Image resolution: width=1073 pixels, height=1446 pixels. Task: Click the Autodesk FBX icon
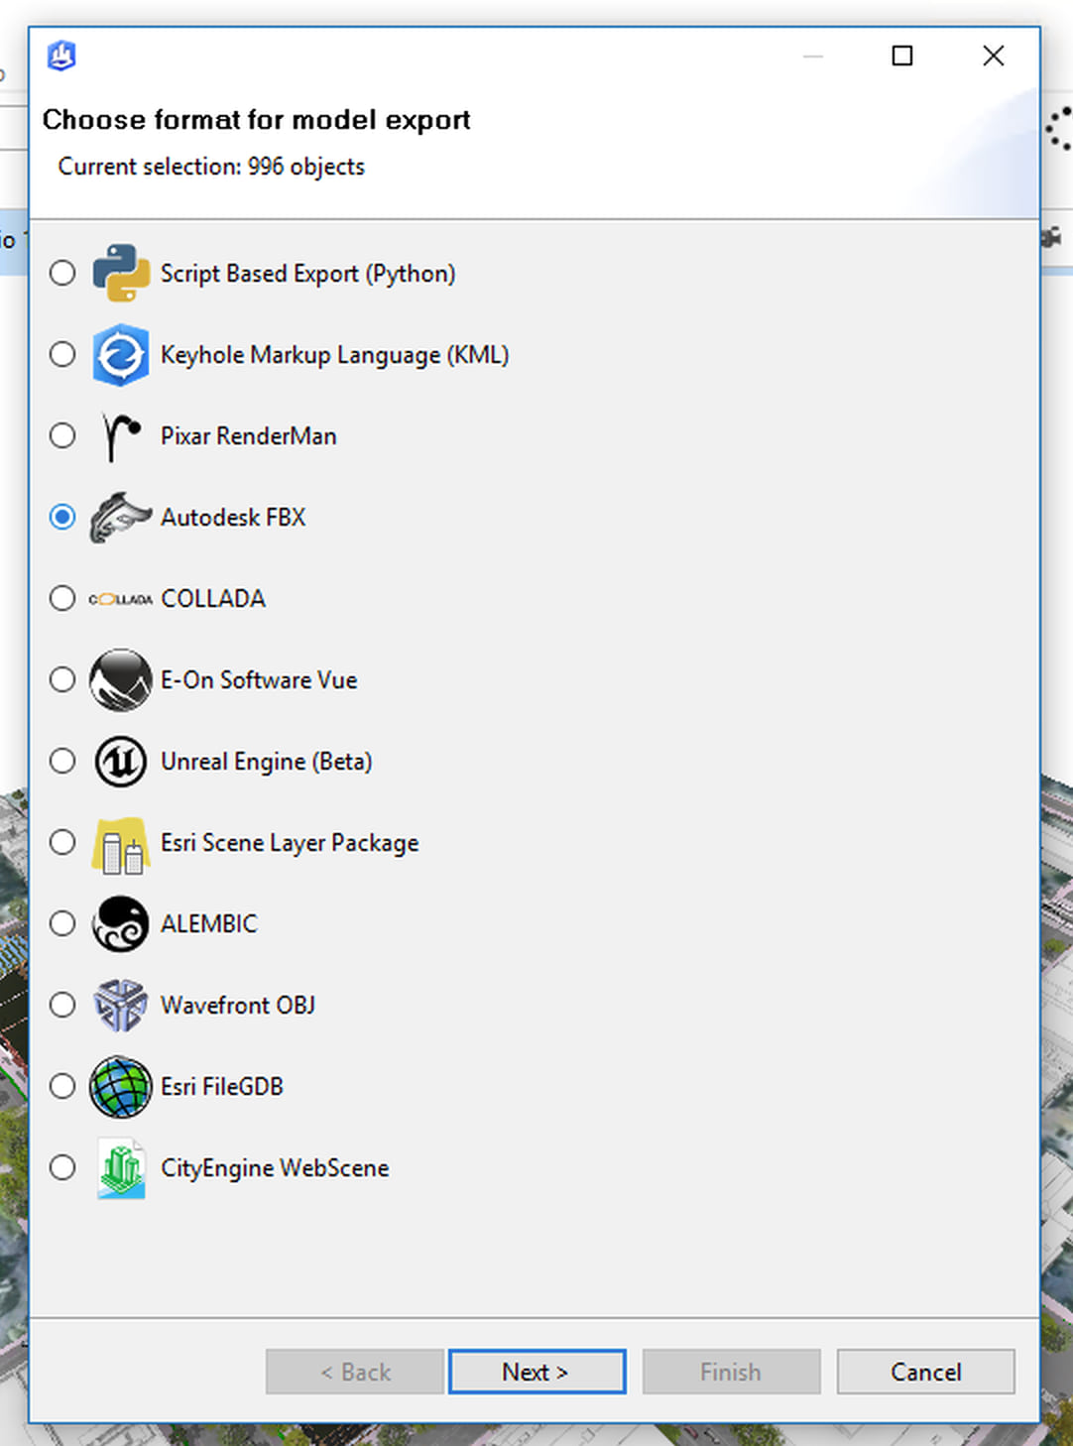pos(121,517)
